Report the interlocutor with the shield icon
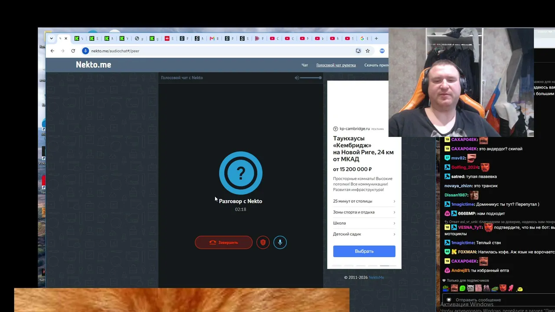 [263, 242]
